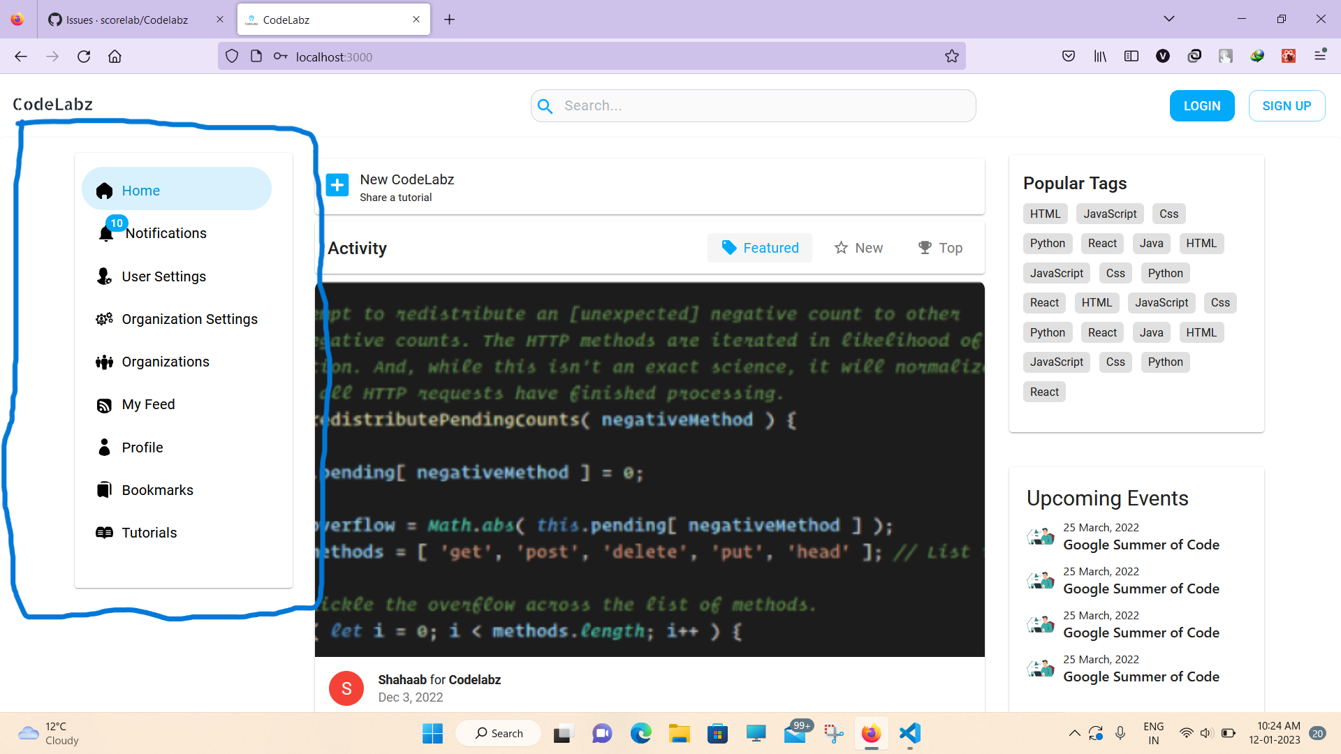Image resolution: width=1341 pixels, height=754 pixels.
Task: Select Organizations in the sidebar
Action: click(x=165, y=362)
